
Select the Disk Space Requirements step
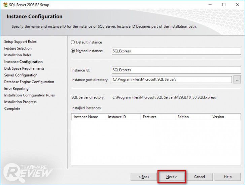pos(24,68)
